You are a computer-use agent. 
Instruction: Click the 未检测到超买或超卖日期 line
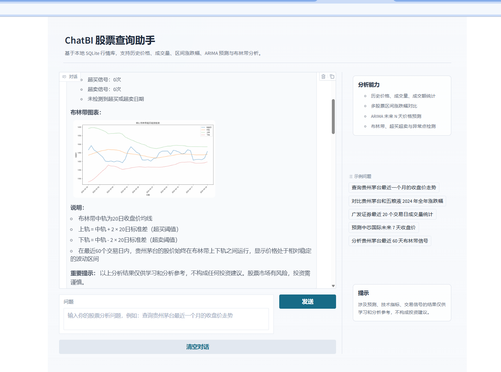tap(116, 99)
